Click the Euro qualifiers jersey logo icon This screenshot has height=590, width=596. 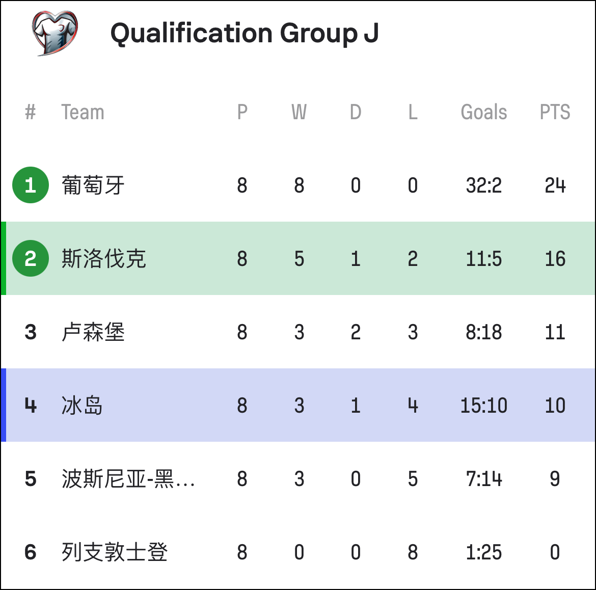tap(55, 33)
